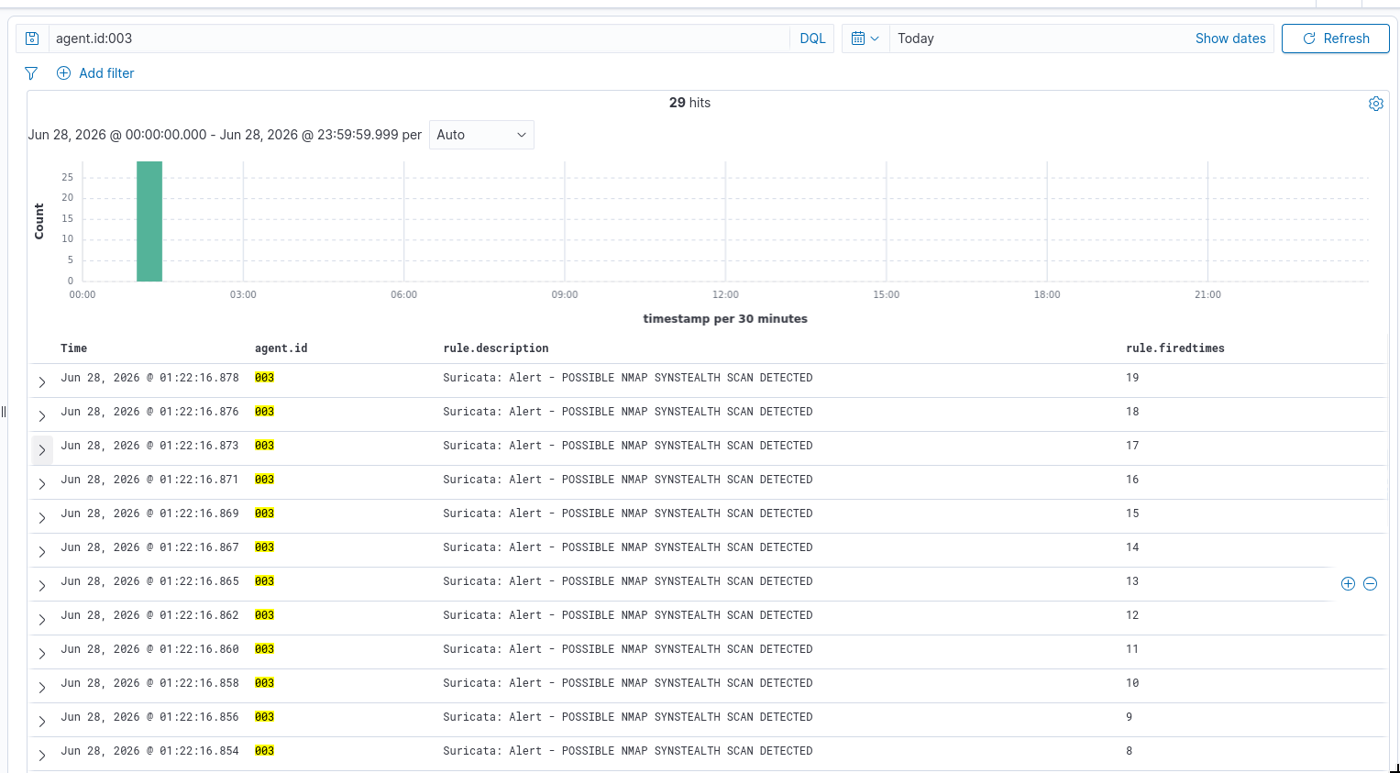
Task: Expand row with timestamp 01:22:16.878
Action: tap(42, 382)
